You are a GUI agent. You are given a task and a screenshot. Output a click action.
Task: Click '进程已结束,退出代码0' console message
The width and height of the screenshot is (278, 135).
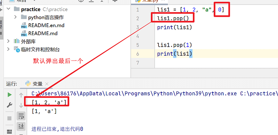click(x=57, y=129)
